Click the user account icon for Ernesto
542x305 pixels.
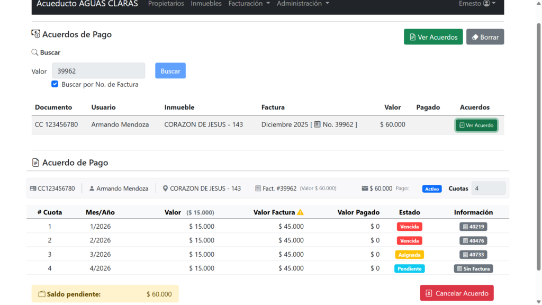click(x=486, y=4)
